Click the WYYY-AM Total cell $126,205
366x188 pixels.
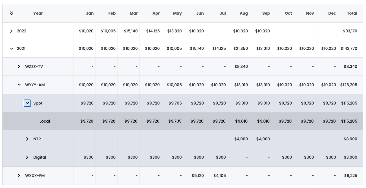coord(349,85)
